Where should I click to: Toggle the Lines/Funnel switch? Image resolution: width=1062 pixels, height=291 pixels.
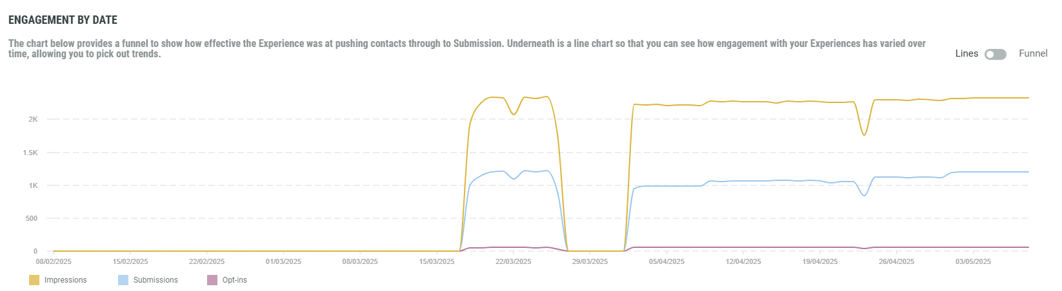point(995,55)
